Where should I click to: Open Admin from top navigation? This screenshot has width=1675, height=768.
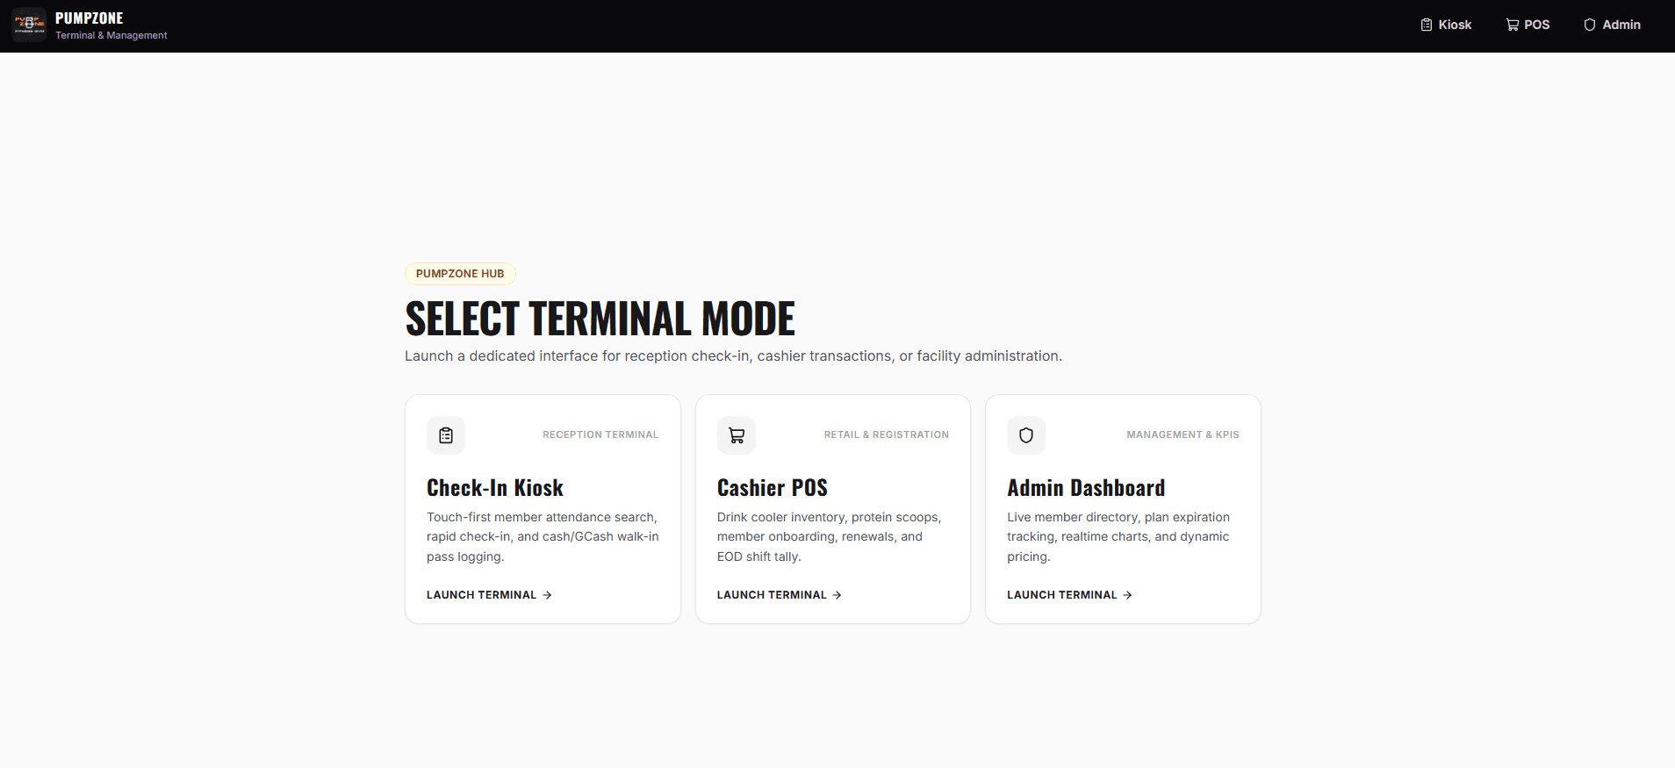[1613, 25]
